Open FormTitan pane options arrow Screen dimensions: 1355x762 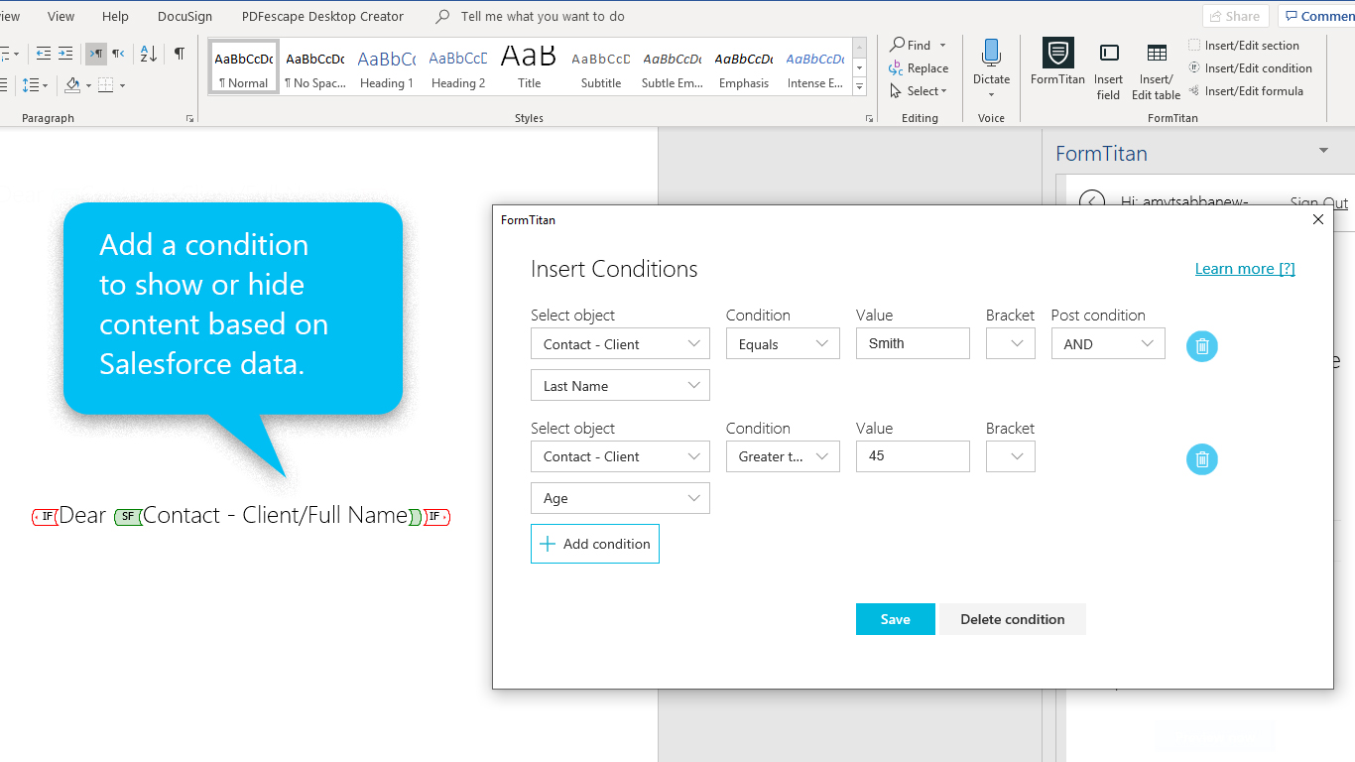[1323, 151]
